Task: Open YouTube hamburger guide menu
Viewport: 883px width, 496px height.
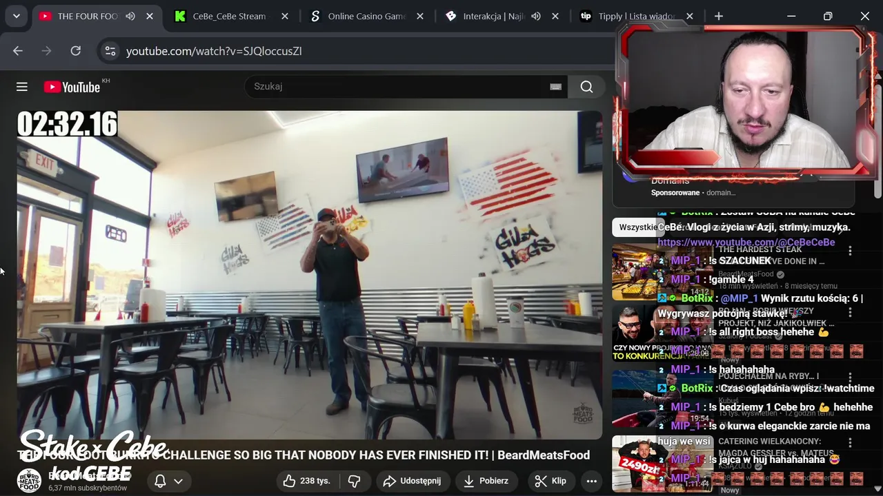Action: [22, 86]
